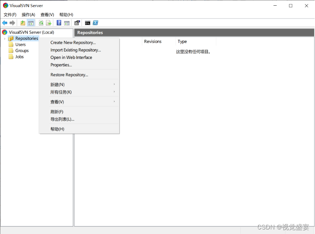315x234 pixels.
Task: Click the VisualSVN logo in title bar
Action: point(5,6)
